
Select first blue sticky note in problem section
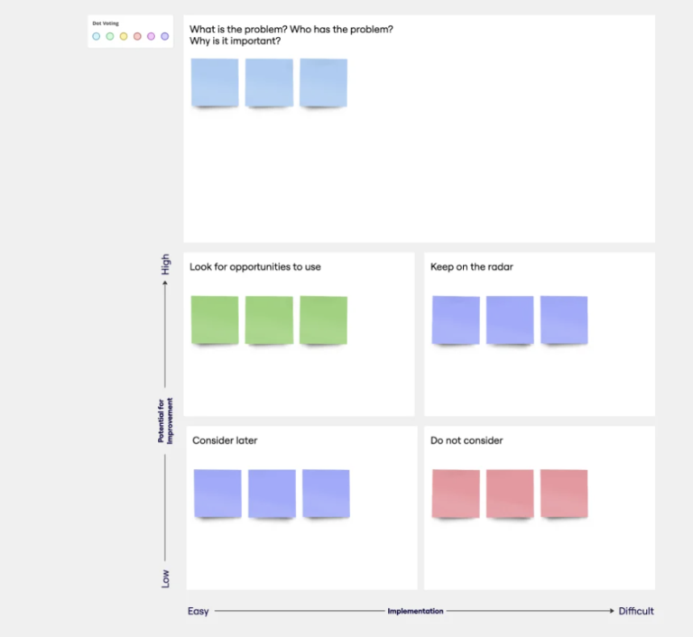215,82
